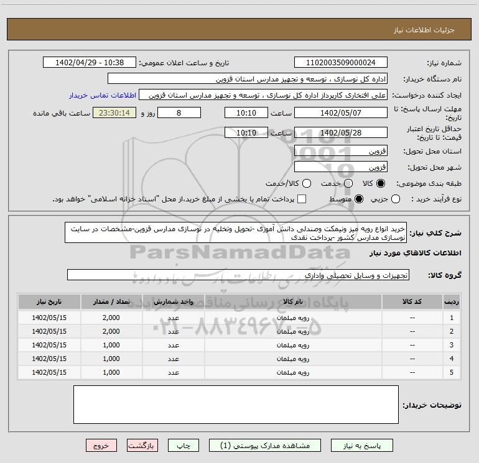Select the خدمت radio button
The height and width of the screenshot is (463, 479).
(348, 183)
